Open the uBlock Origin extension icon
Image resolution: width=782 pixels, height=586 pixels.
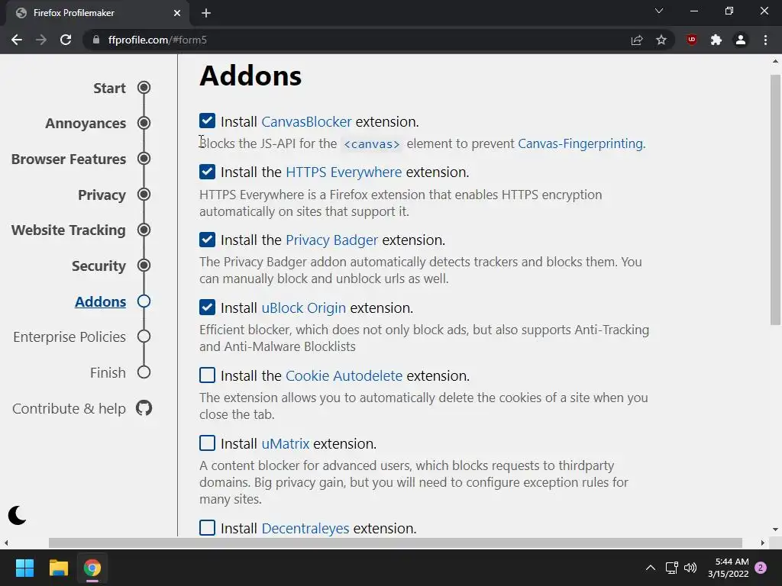click(692, 40)
